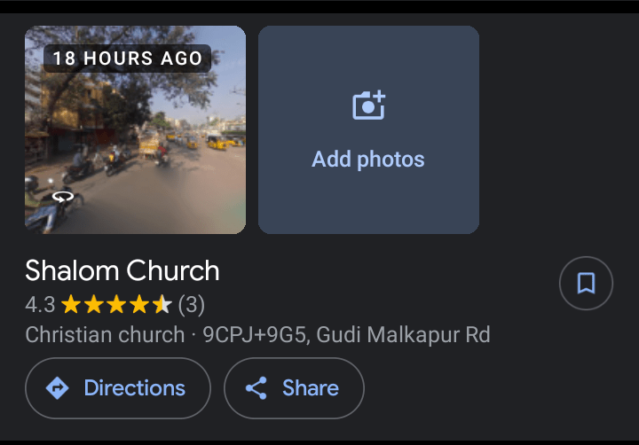Click the 360 rotate icon on photo
The image size is (639, 445).
(x=63, y=197)
